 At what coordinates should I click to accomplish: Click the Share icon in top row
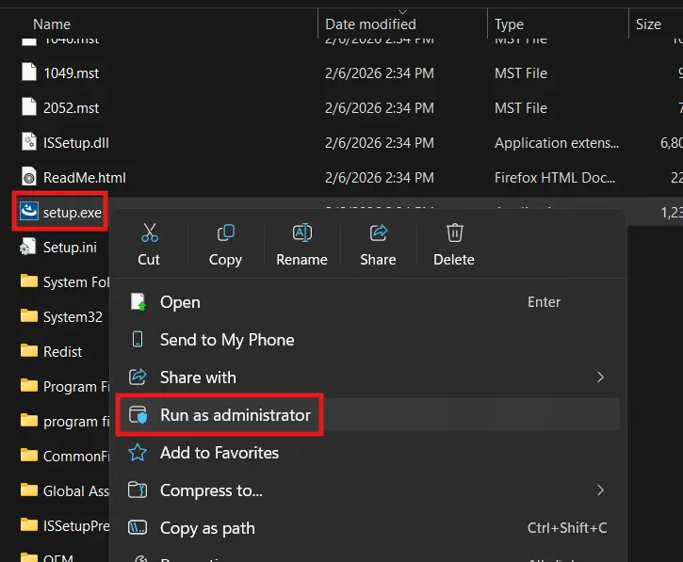pyautogui.click(x=378, y=233)
